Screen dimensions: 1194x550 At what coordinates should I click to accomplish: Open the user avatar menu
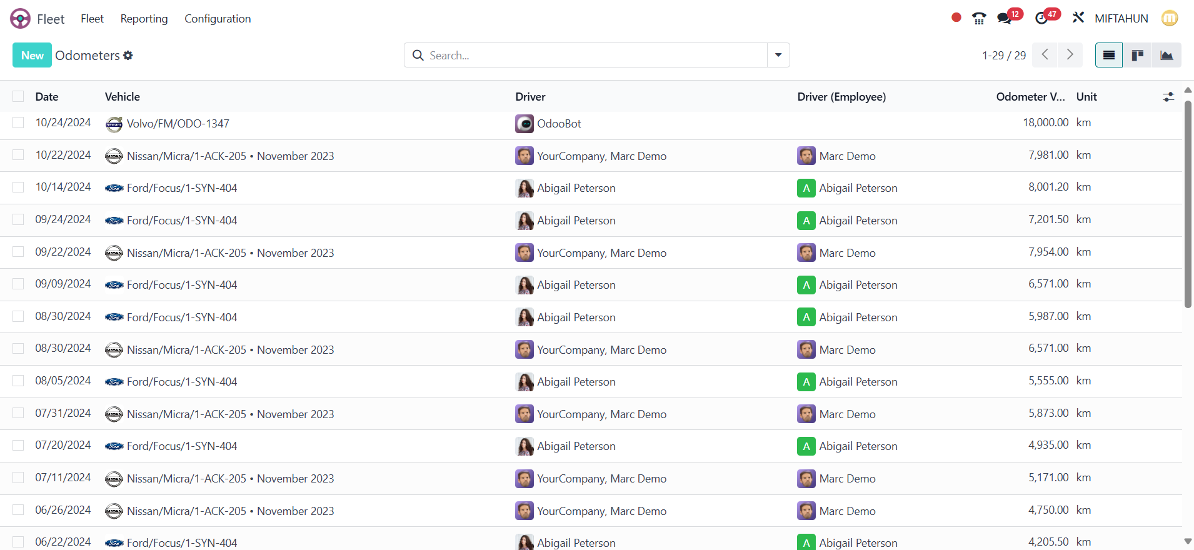tap(1170, 18)
